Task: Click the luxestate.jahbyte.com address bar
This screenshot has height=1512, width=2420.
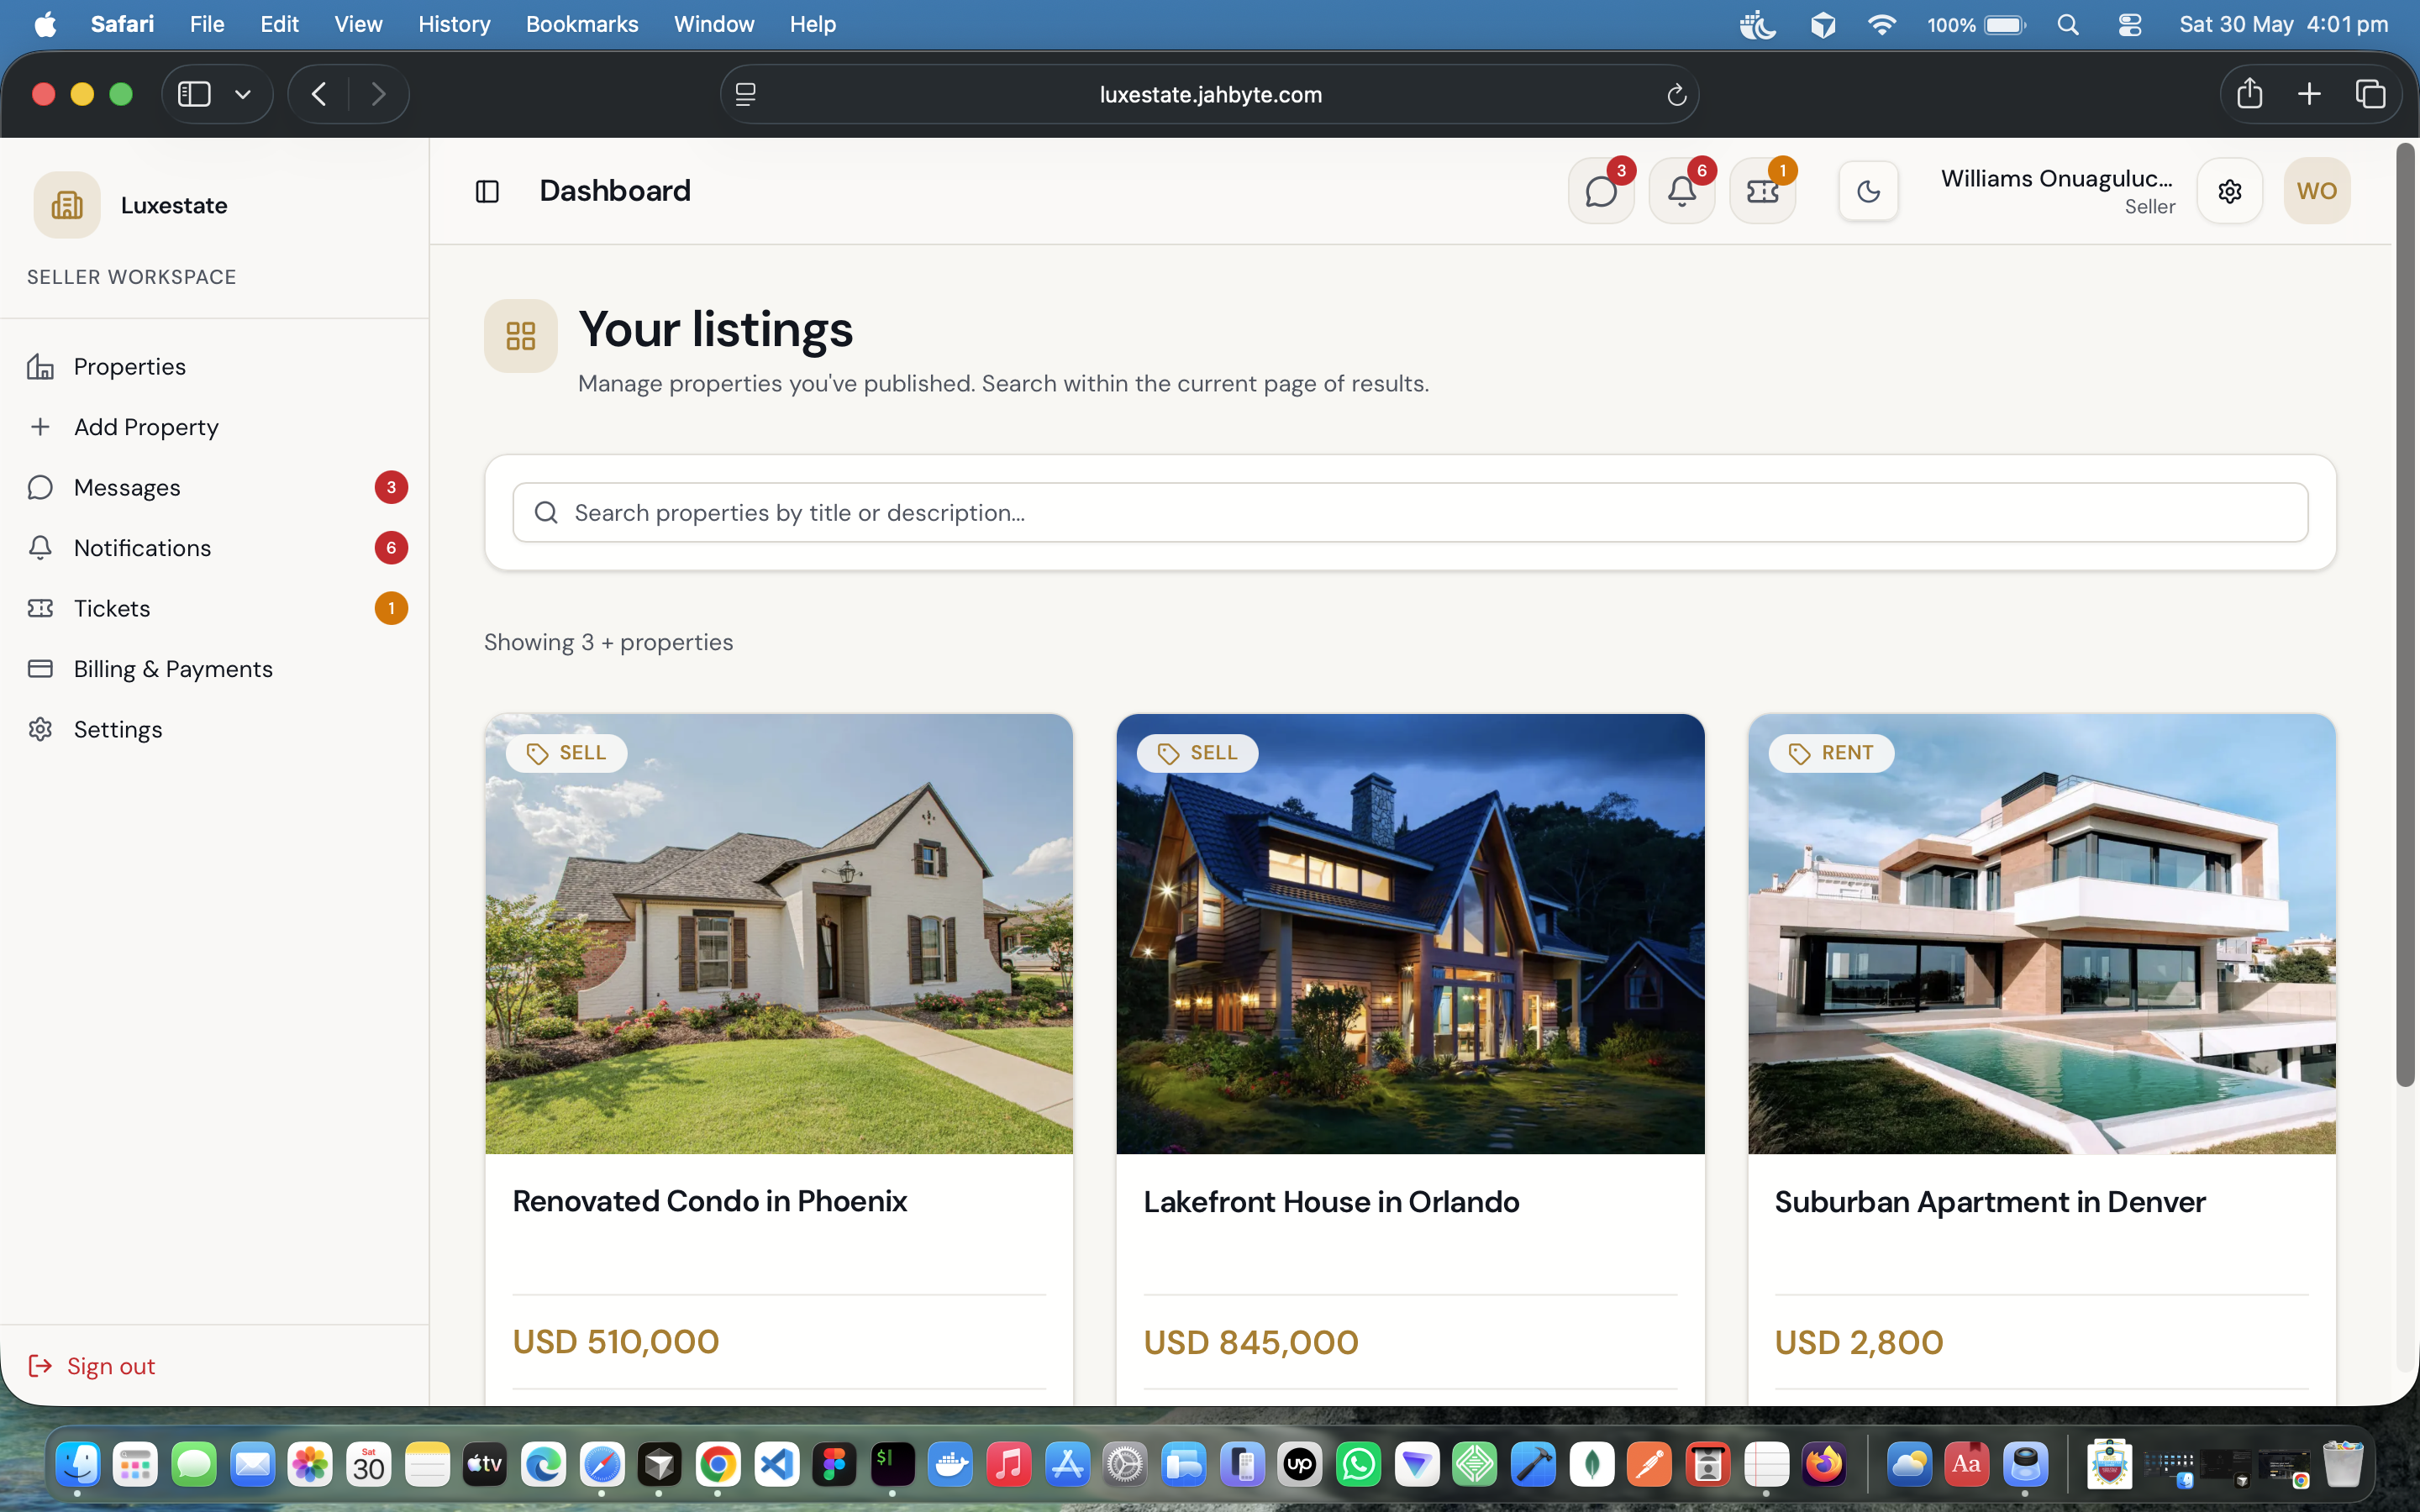Action: coord(1210,94)
